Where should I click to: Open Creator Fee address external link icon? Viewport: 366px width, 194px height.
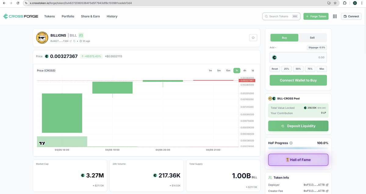(327, 191)
